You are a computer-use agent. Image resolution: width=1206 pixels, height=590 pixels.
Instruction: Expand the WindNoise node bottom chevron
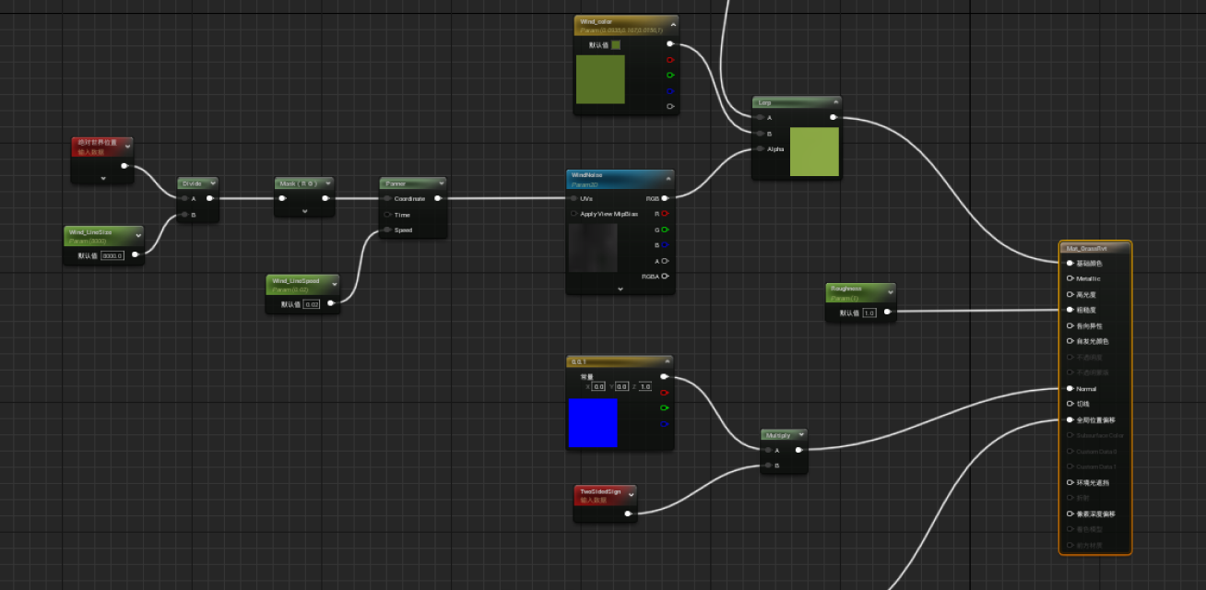620,289
